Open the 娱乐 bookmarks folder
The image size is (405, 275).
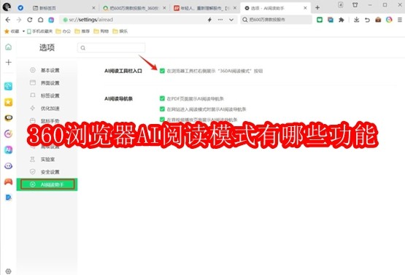click(120, 31)
